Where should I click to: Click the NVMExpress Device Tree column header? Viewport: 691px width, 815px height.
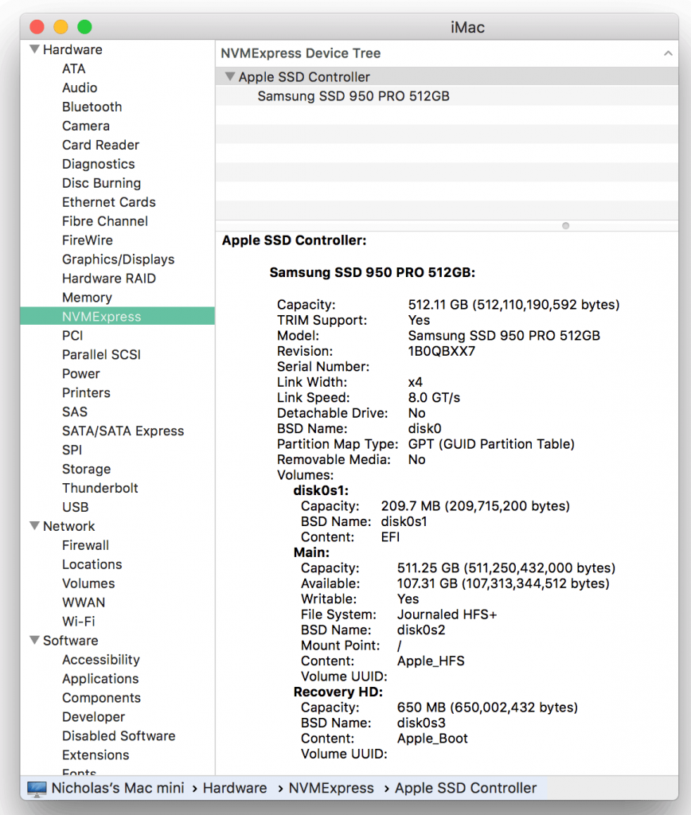447,53
